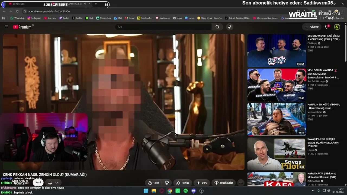This screenshot has height=195, width=347.
Task: Open Okey Oyna bookmark
Action: click(x=210, y=18)
